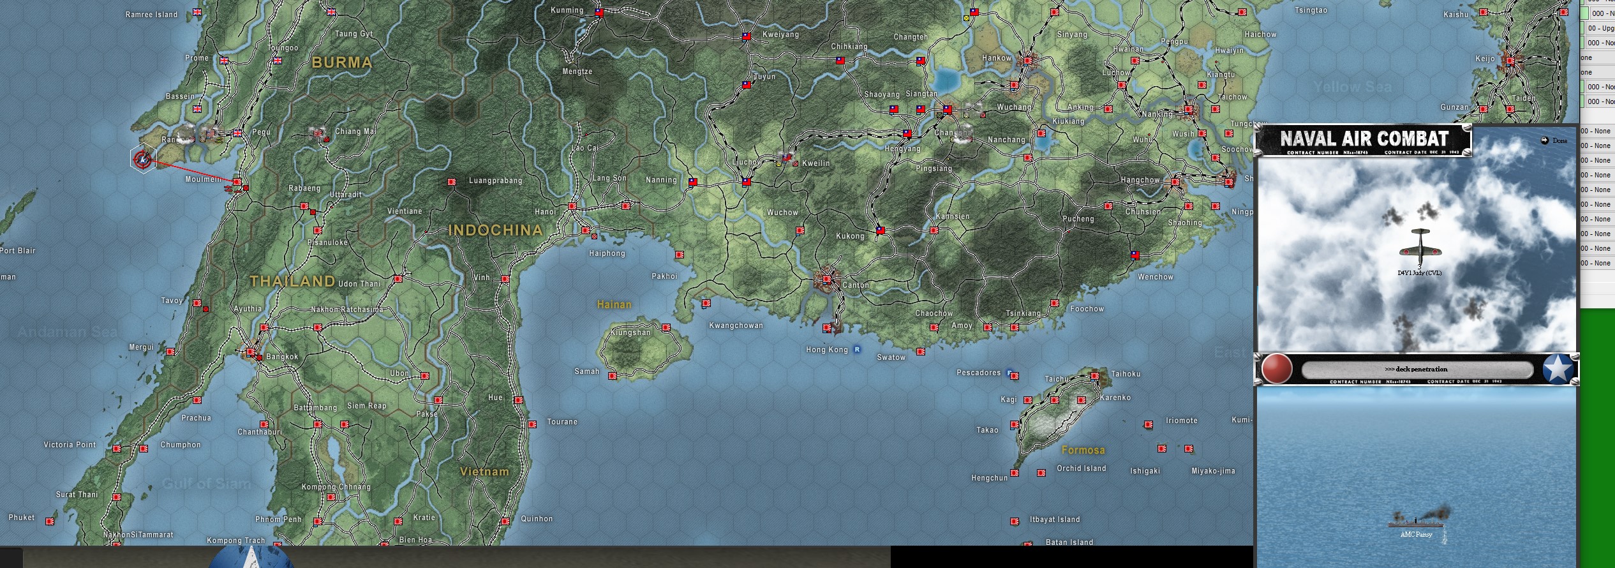Select the Chinese flag at Chihkiang
Image resolution: width=1615 pixels, height=568 pixels.
[x=840, y=61]
